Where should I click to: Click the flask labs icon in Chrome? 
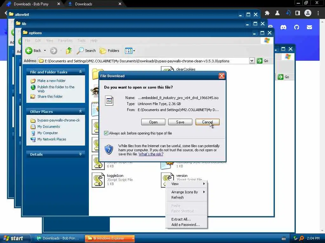277,13
